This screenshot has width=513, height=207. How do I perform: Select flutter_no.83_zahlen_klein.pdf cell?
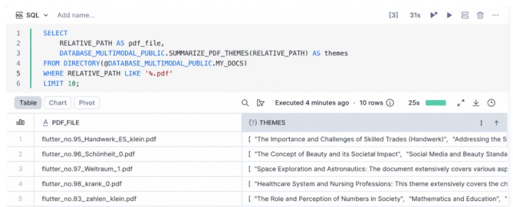point(138,199)
